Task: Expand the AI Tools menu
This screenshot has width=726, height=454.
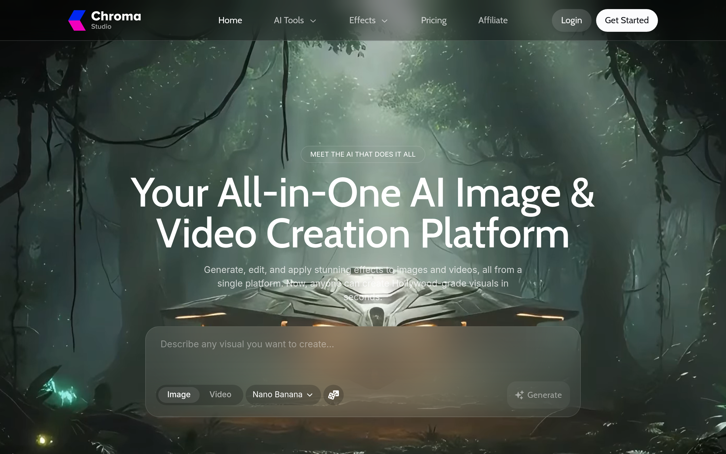Action: point(295,20)
